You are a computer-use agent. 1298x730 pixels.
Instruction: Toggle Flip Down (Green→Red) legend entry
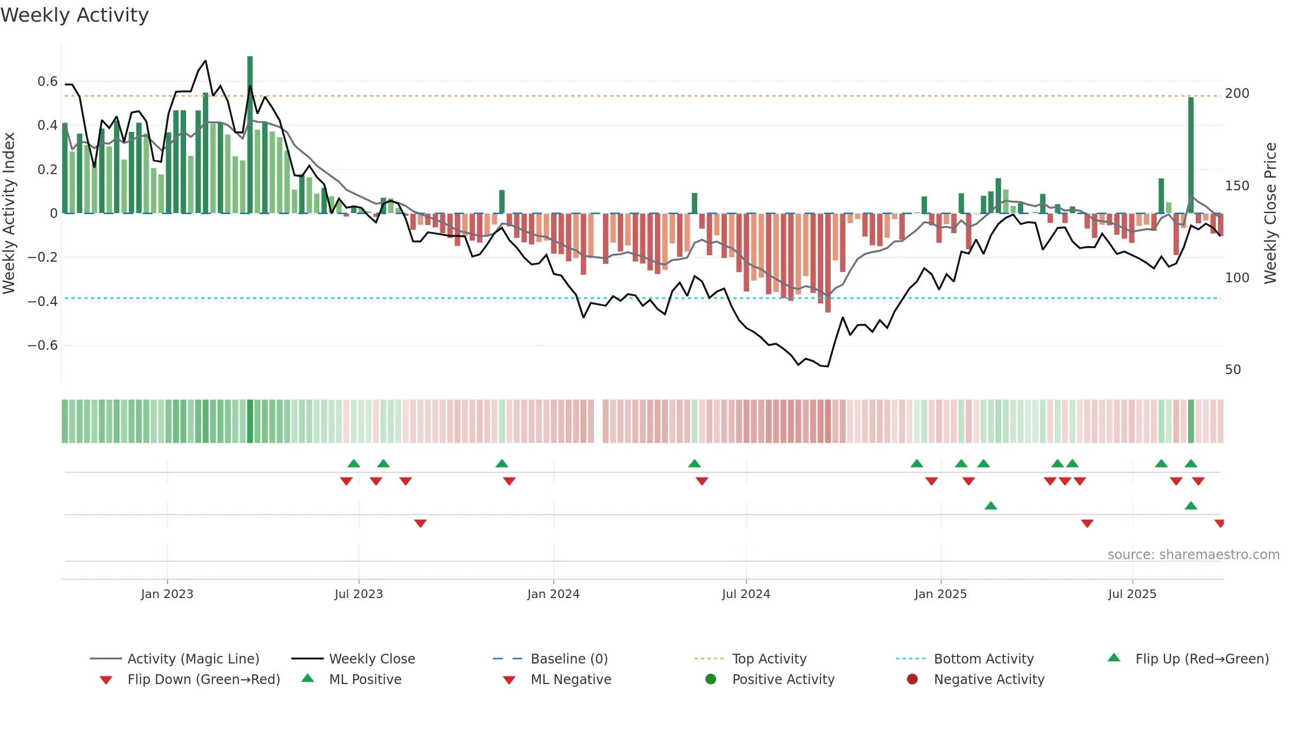click(x=189, y=679)
